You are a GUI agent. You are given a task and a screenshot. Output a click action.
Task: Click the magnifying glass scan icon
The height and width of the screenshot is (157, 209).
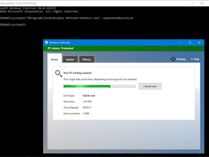point(59,74)
